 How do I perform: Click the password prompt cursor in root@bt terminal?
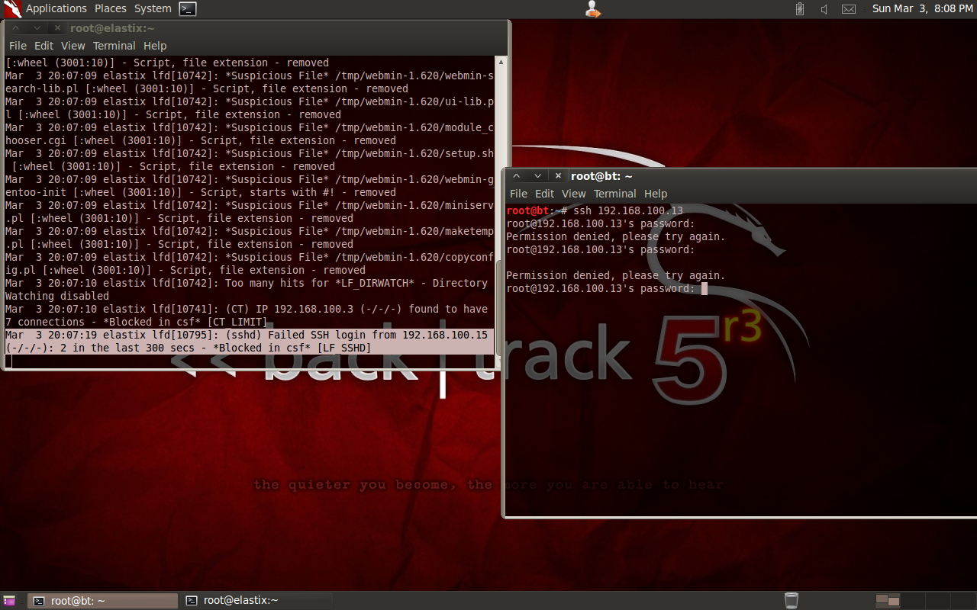pos(705,288)
